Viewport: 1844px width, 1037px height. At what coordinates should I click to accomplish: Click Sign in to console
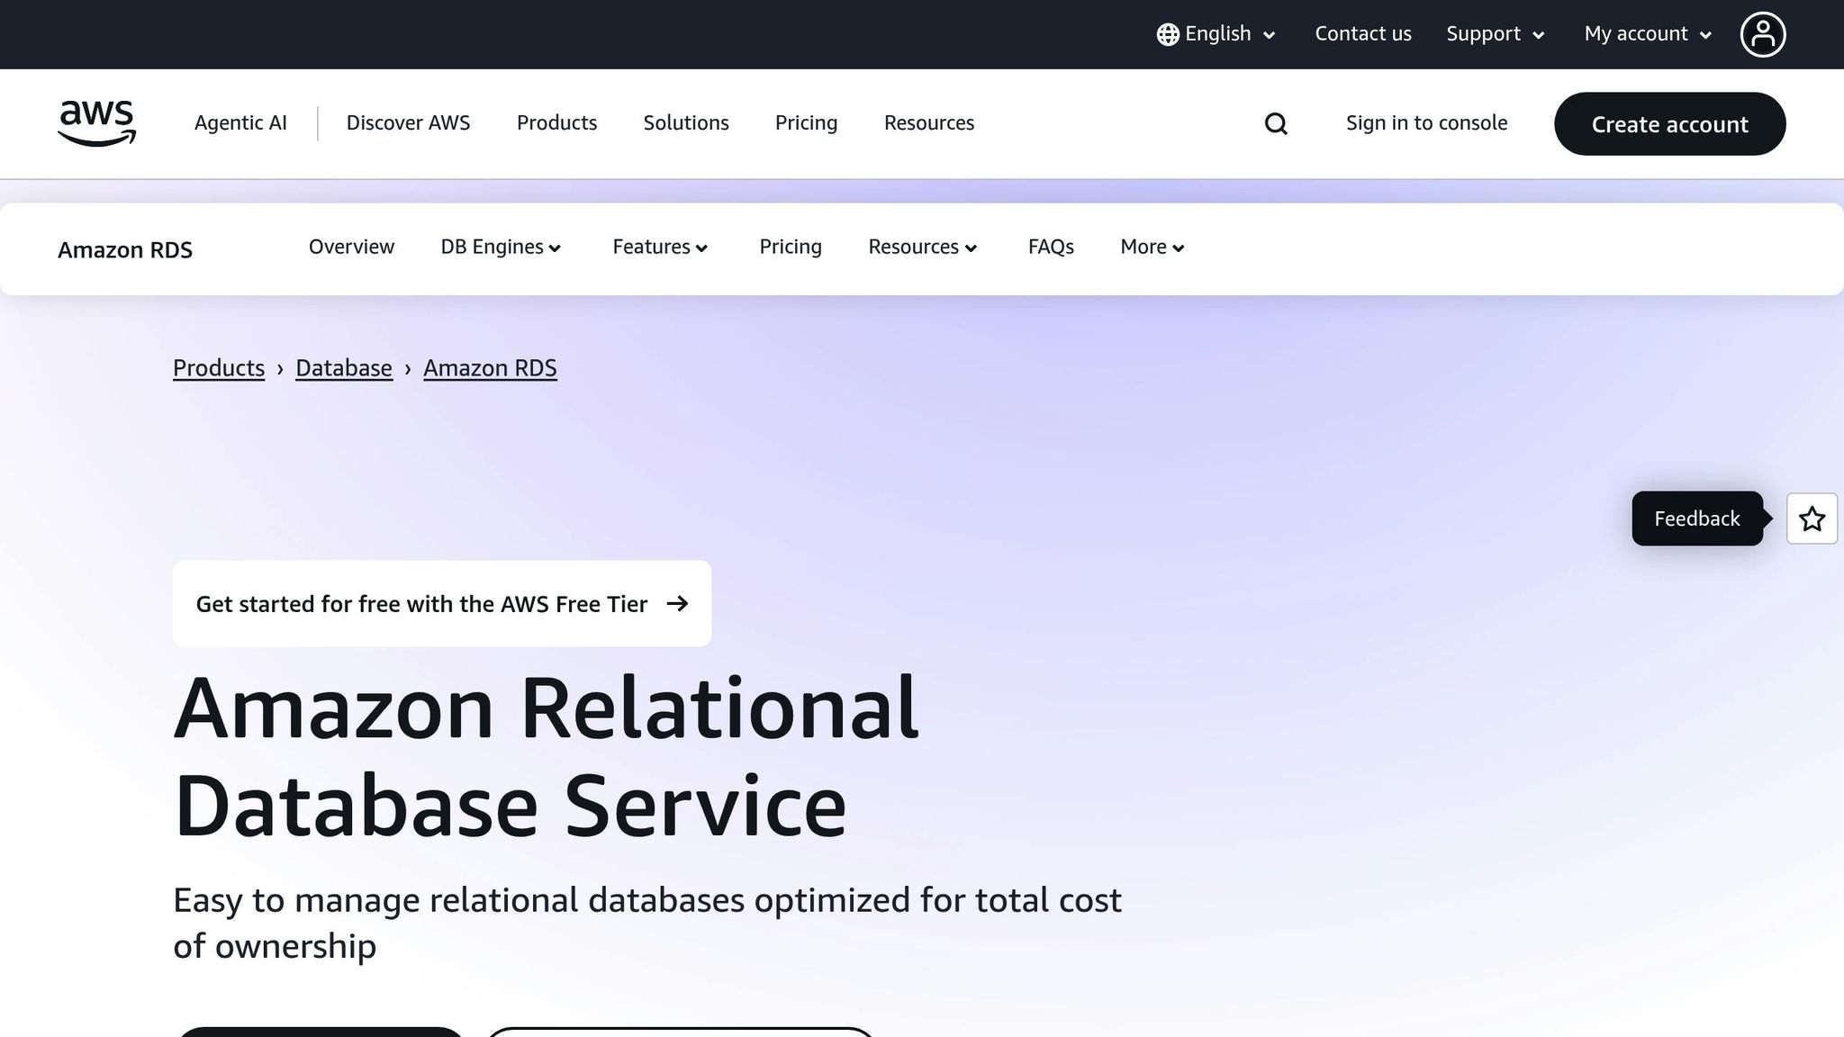pos(1426,123)
